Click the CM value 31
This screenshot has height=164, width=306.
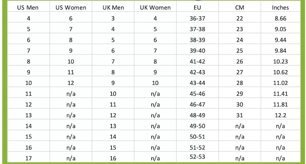click(240, 116)
